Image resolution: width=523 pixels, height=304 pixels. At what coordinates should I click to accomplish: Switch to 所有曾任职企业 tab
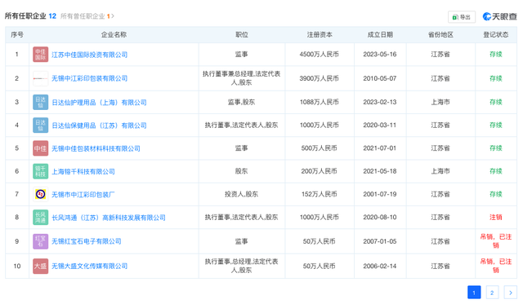87,16
